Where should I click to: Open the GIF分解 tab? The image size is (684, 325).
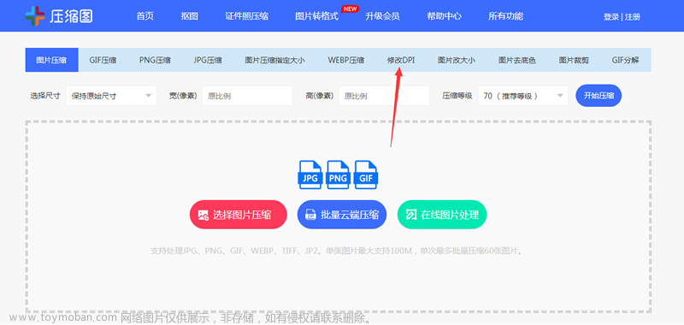coord(625,60)
